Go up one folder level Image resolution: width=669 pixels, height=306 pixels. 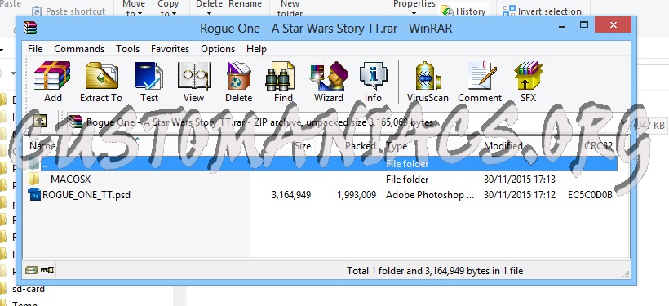pos(39,122)
